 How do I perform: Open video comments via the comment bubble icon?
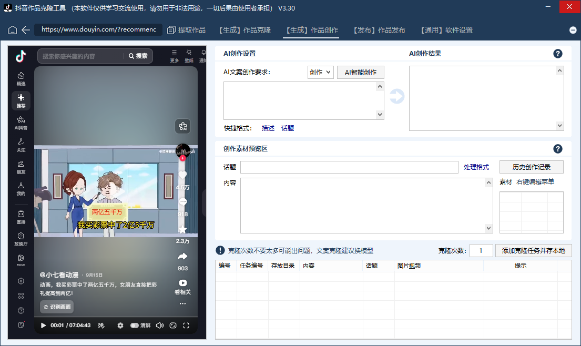[182, 202]
